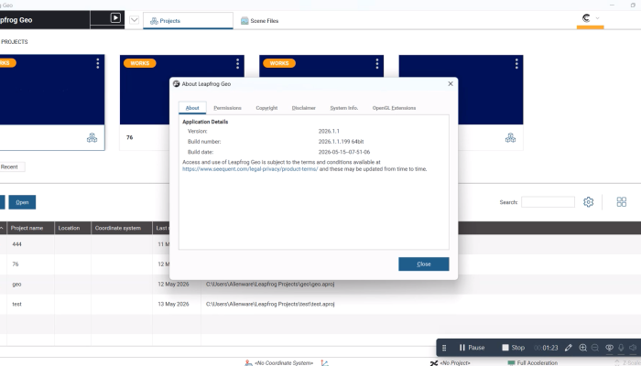
Task: Expand the dropdown arrow beside the Projects tab
Action: pos(134,20)
